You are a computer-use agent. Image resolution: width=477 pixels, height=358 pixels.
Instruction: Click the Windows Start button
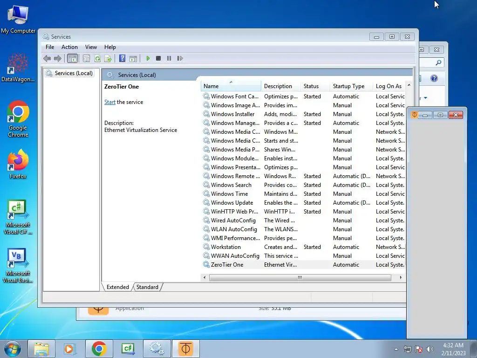(13, 349)
